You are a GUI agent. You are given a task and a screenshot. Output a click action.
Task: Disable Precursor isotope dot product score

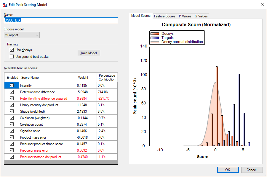tap(12, 157)
